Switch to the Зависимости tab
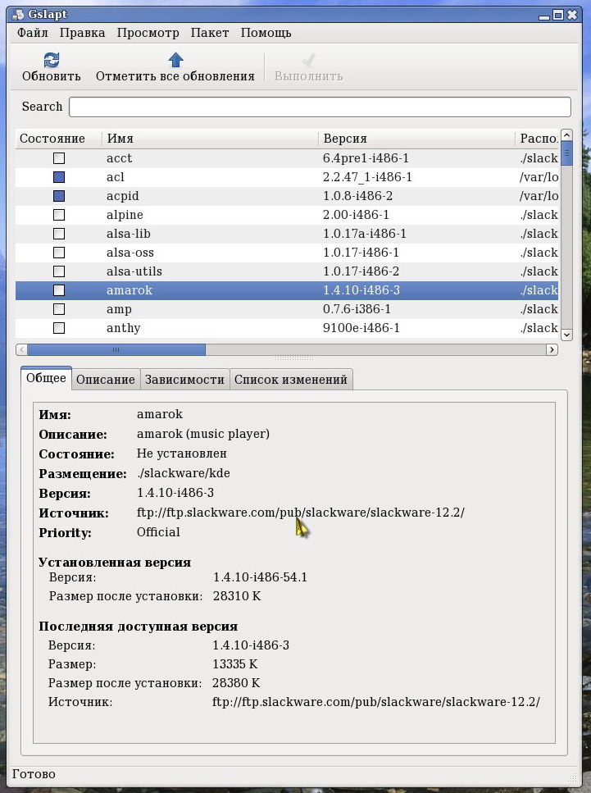 click(x=184, y=380)
